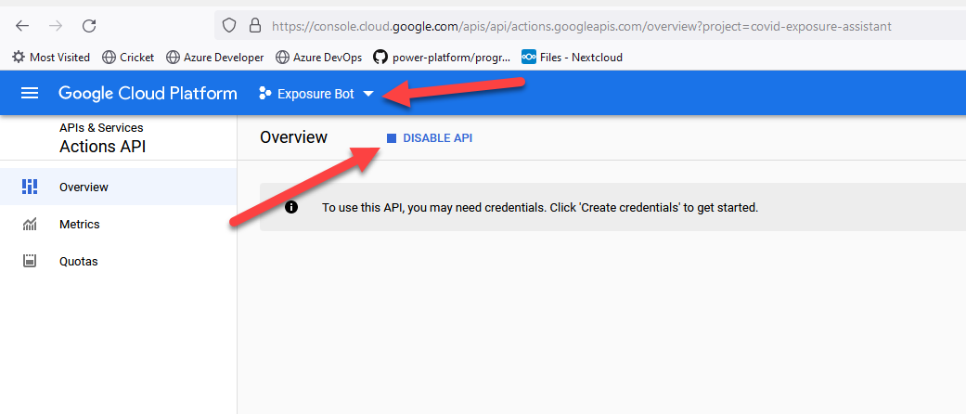The width and height of the screenshot is (966, 414).
Task: Open the Exposure Bot project selector
Action: (316, 94)
